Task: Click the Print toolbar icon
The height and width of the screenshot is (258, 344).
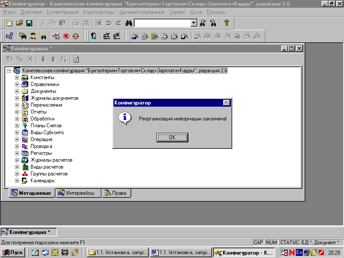Action: pos(76,23)
